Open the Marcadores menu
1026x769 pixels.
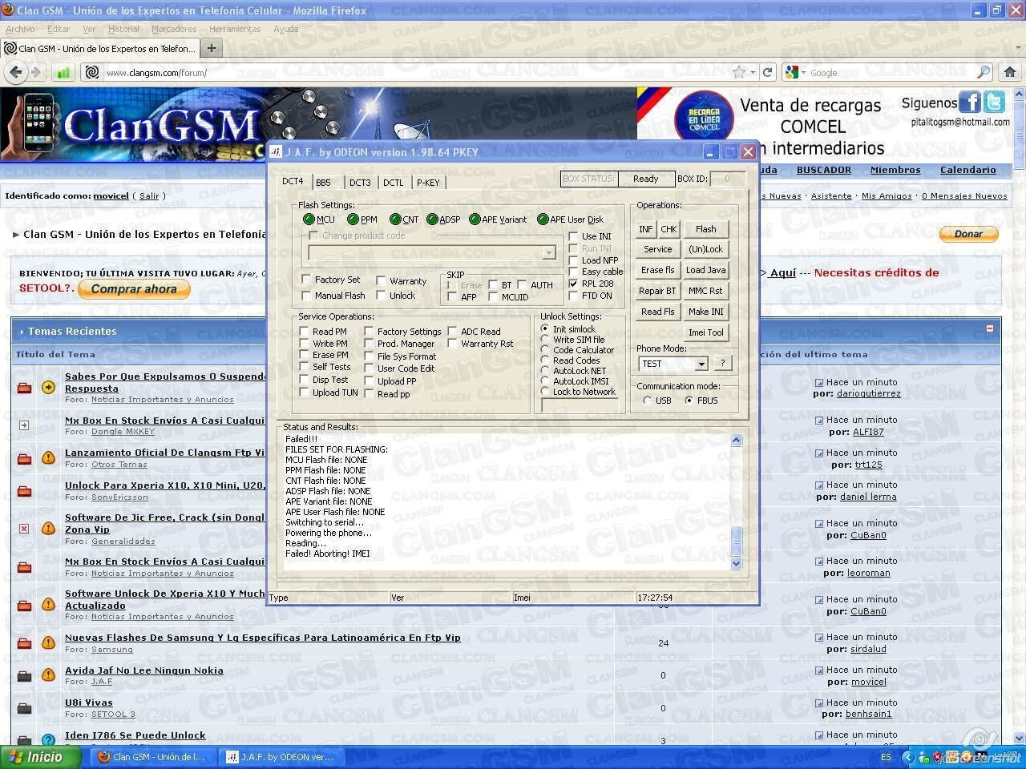tap(174, 29)
